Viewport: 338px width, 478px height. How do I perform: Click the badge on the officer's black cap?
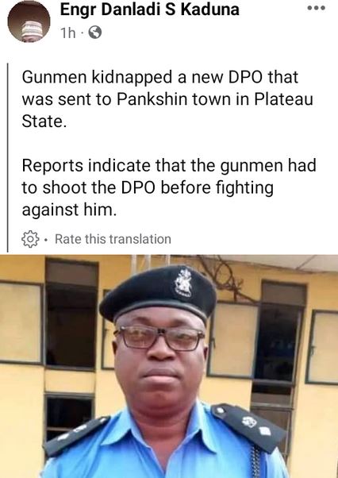coord(184,283)
